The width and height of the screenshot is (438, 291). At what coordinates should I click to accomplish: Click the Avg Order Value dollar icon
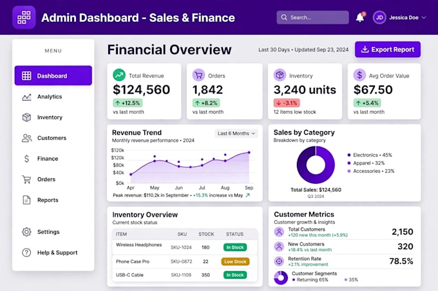(359, 75)
